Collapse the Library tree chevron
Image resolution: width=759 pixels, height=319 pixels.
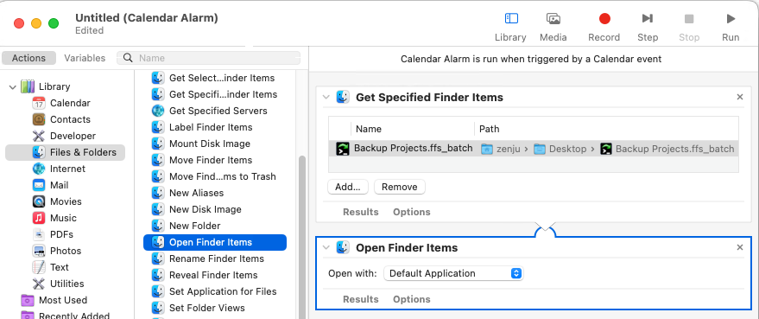[13, 86]
